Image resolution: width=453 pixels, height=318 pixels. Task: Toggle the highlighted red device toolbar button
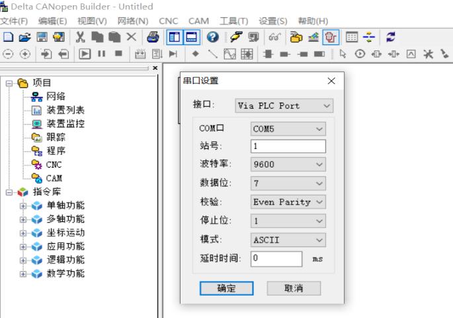tap(331, 37)
